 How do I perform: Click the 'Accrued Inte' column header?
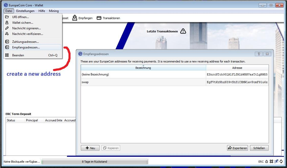pyautogui.click(x=54, y=120)
